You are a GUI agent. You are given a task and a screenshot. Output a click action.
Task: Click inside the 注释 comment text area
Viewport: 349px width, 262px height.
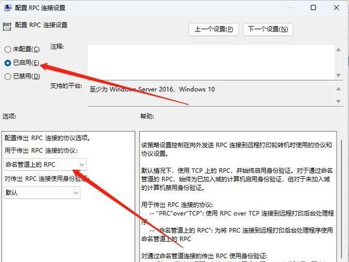click(211, 62)
